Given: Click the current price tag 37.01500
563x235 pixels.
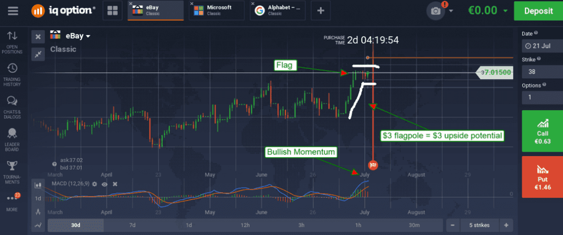Looking at the screenshot, I should pyautogui.click(x=494, y=73).
